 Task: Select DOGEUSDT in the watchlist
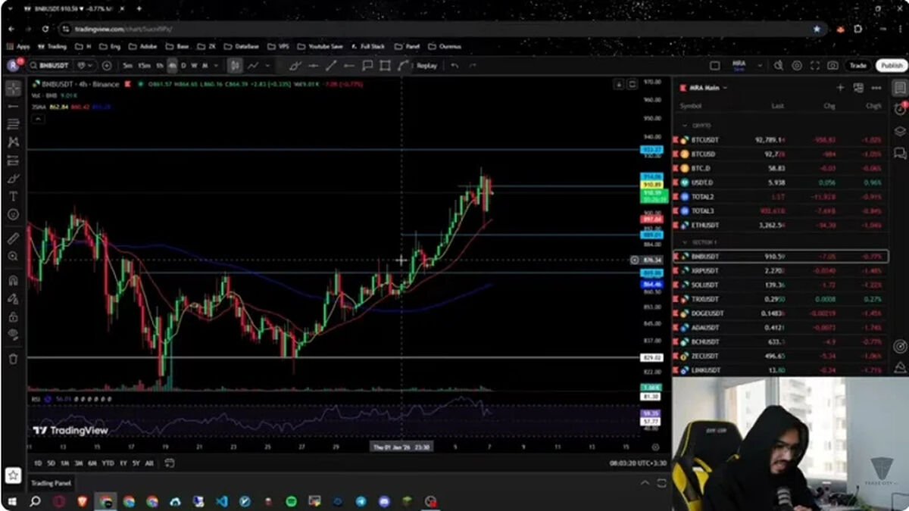click(780, 313)
